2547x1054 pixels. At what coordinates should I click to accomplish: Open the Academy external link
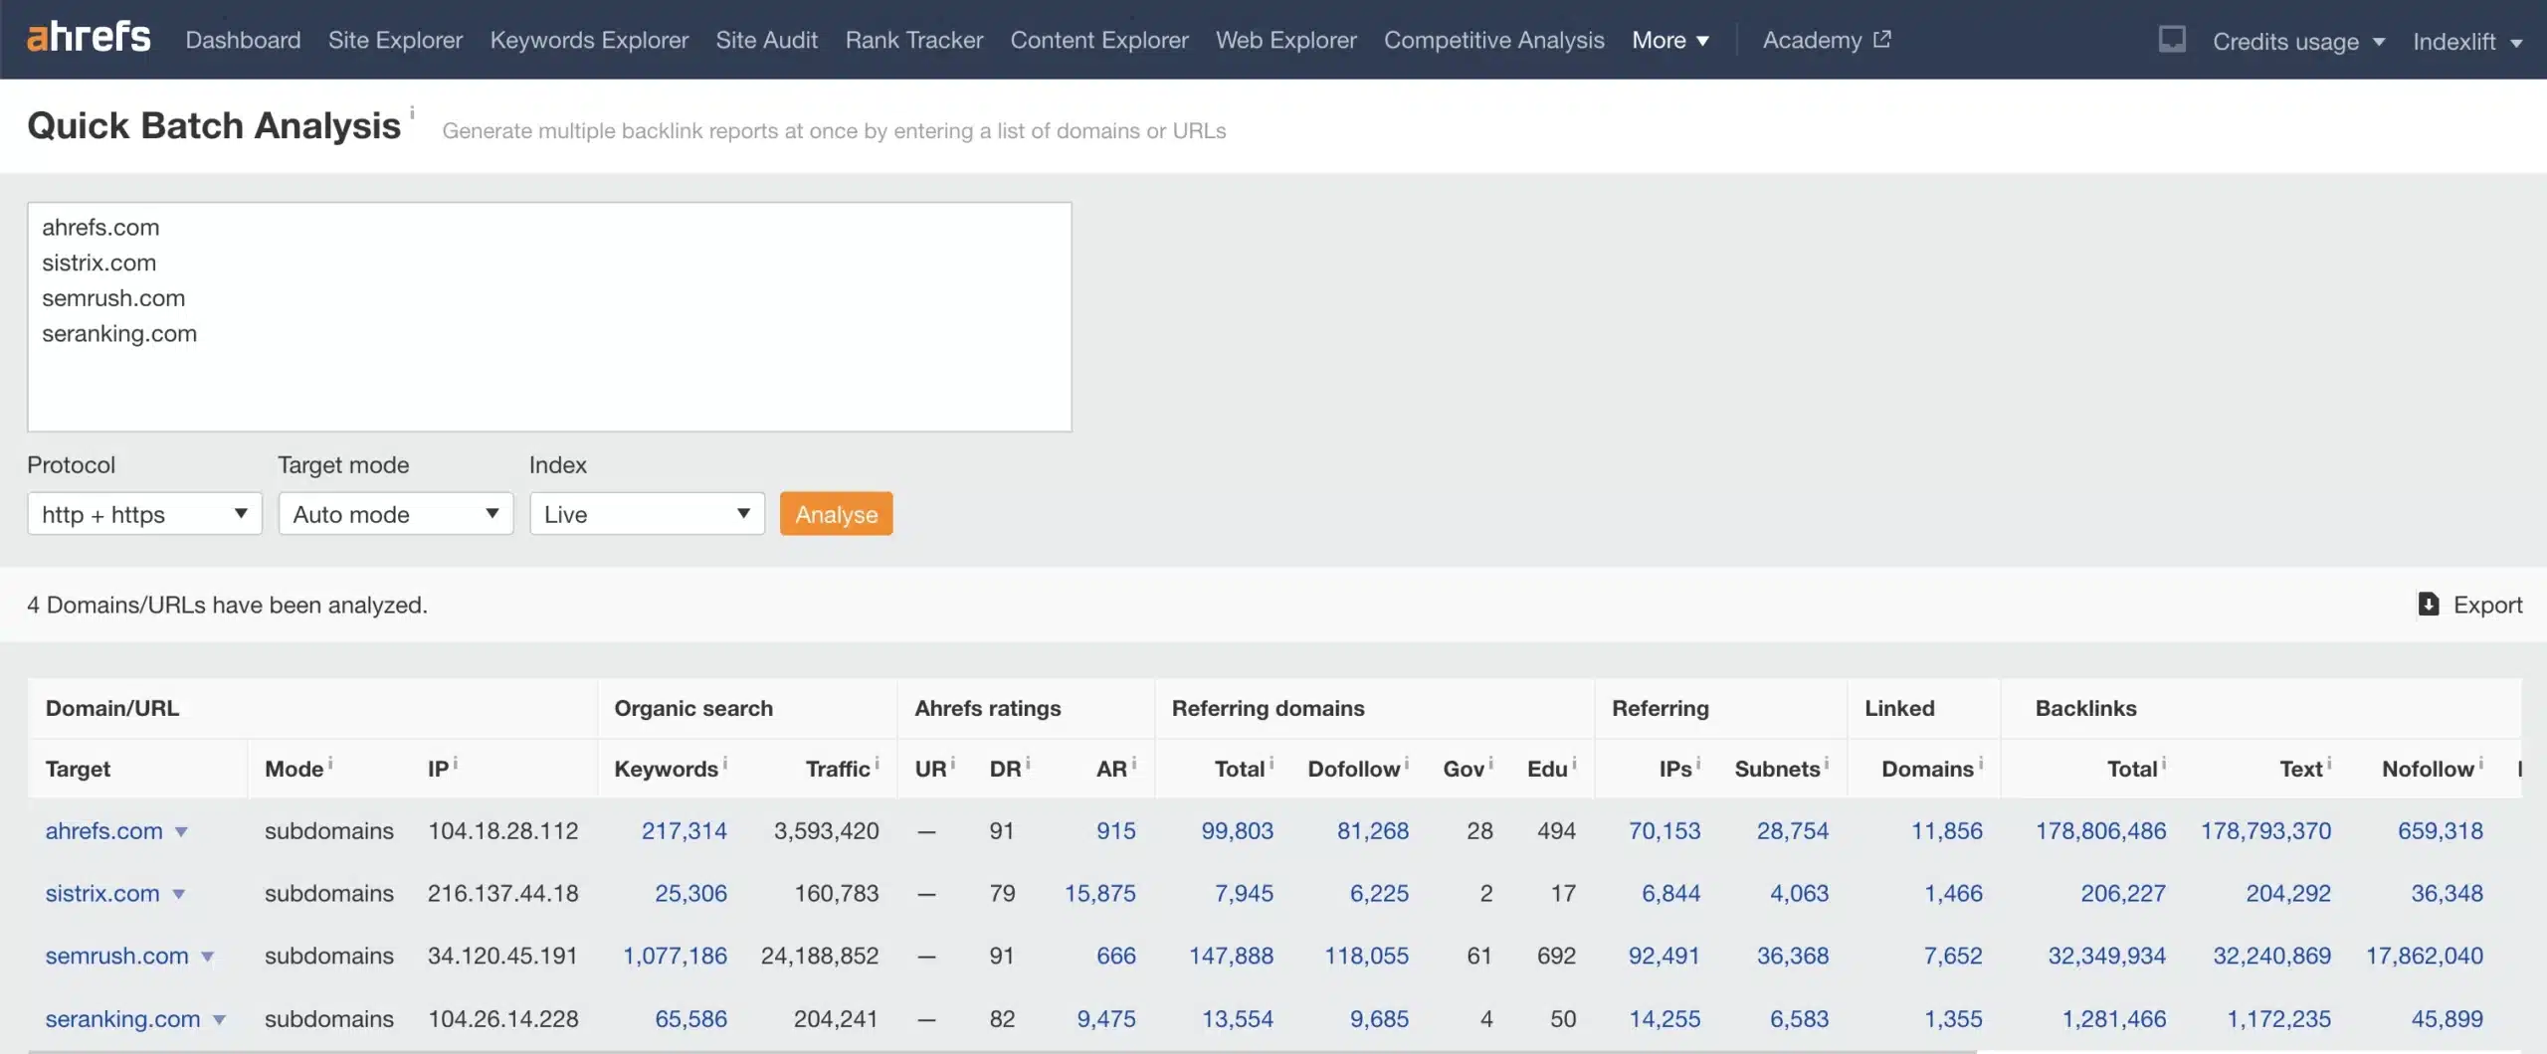1827,40
